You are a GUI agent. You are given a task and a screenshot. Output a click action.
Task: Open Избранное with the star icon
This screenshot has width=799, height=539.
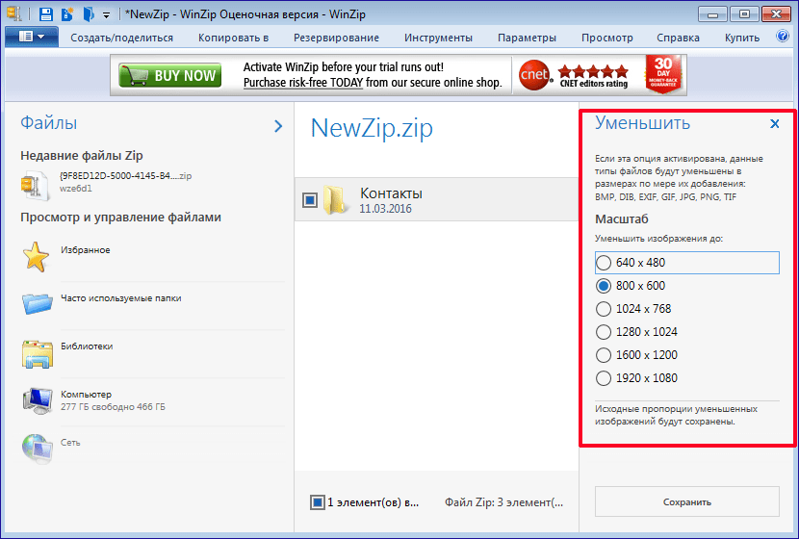pos(36,256)
